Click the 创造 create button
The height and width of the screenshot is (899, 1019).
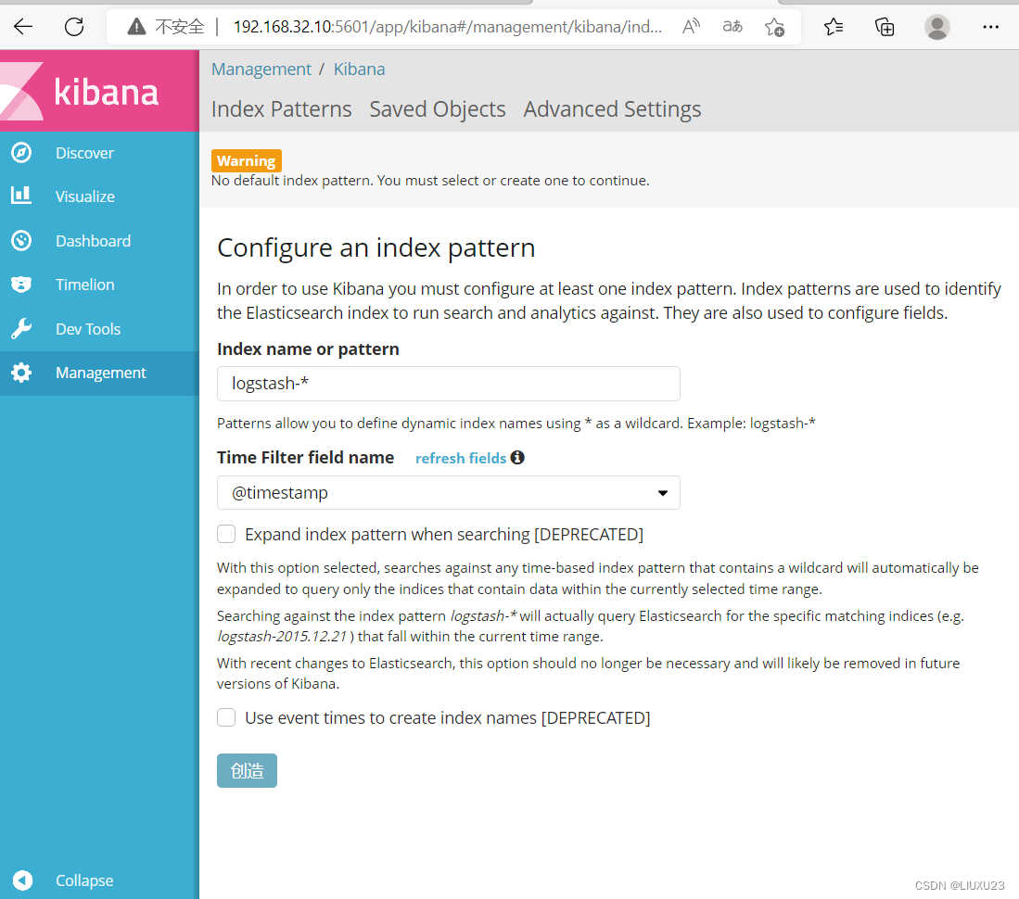[247, 770]
